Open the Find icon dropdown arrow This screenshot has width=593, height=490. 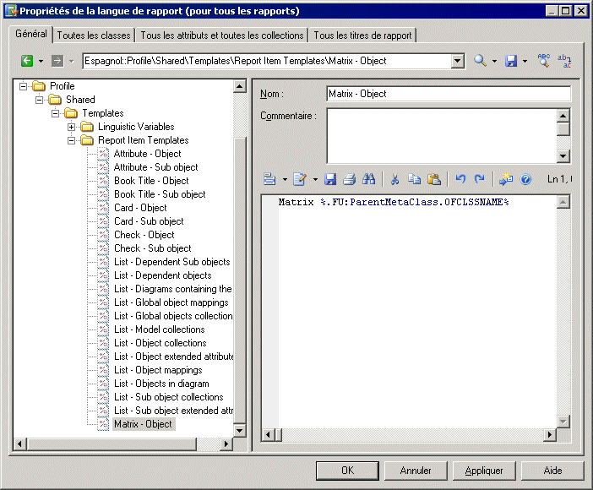pos(494,61)
